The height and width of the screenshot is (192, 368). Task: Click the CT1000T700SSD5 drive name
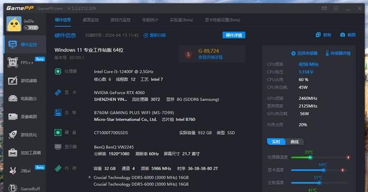point(111,133)
